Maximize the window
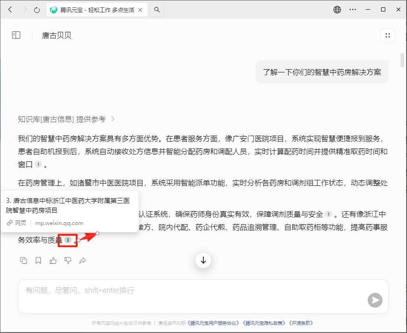 point(383,10)
